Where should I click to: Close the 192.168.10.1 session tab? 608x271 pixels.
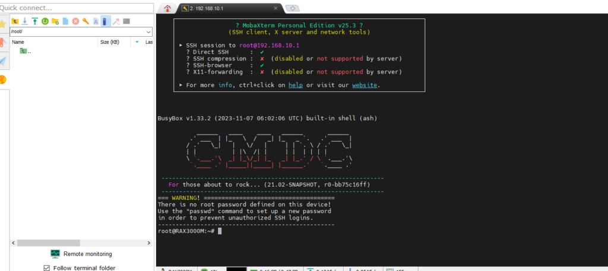[275, 8]
